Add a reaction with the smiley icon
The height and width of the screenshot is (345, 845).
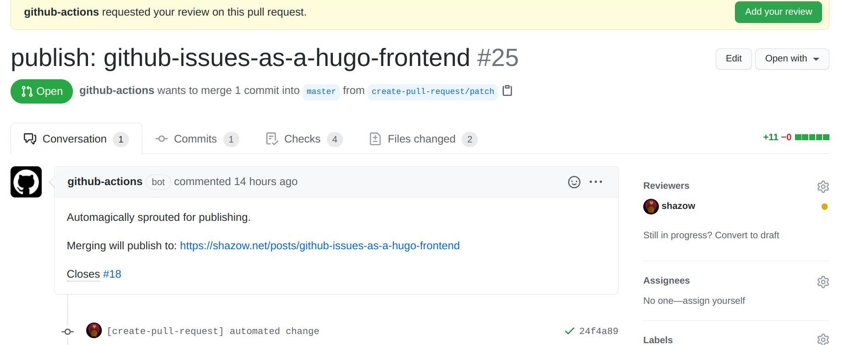tap(574, 182)
